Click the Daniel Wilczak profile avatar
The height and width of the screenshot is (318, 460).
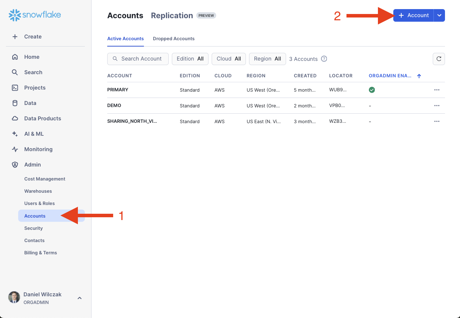tap(14, 298)
